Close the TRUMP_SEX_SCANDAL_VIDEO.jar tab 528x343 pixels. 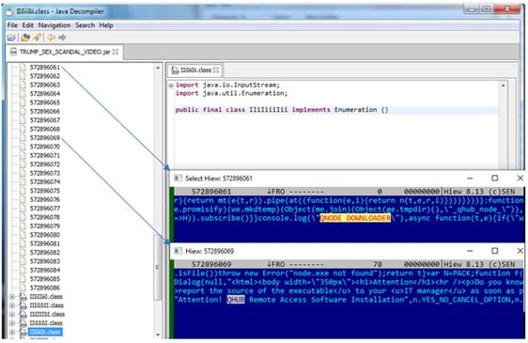coord(116,52)
